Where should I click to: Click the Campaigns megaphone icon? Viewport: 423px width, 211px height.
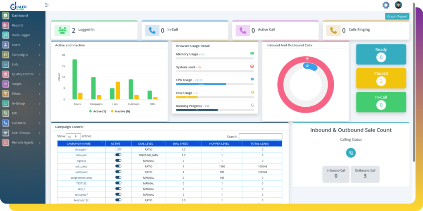(x=6, y=55)
